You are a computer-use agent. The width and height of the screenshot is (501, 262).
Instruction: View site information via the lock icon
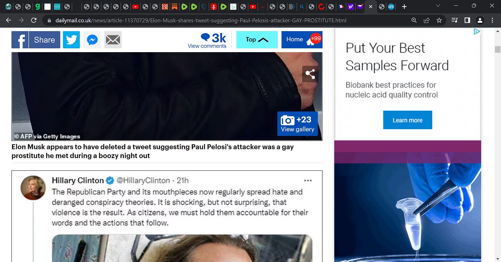click(49, 21)
